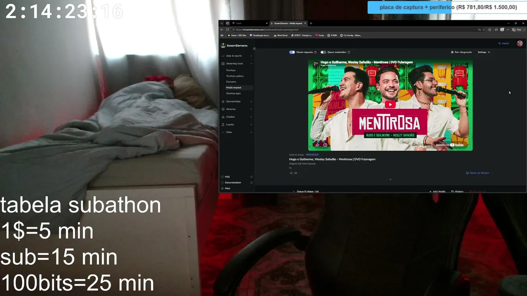Open the Viewer requests help icon

tap(315, 52)
